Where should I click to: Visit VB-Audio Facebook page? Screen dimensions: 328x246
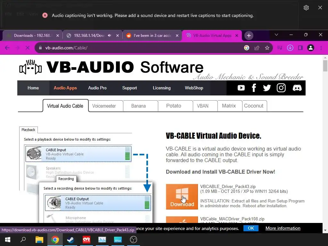click(x=254, y=88)
